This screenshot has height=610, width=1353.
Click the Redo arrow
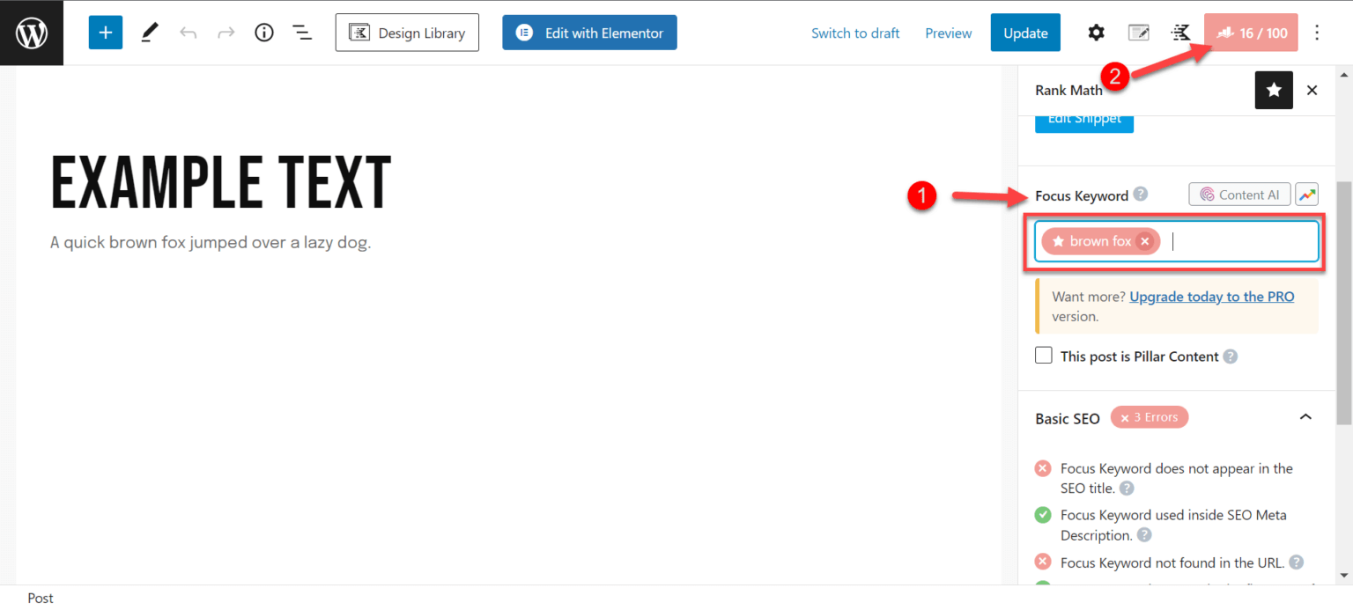tap(226, 33)
